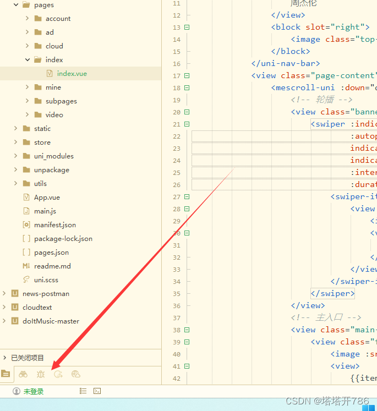Fold code block at line 17
The image size is (377, 411).
click(x=187, y=76)
